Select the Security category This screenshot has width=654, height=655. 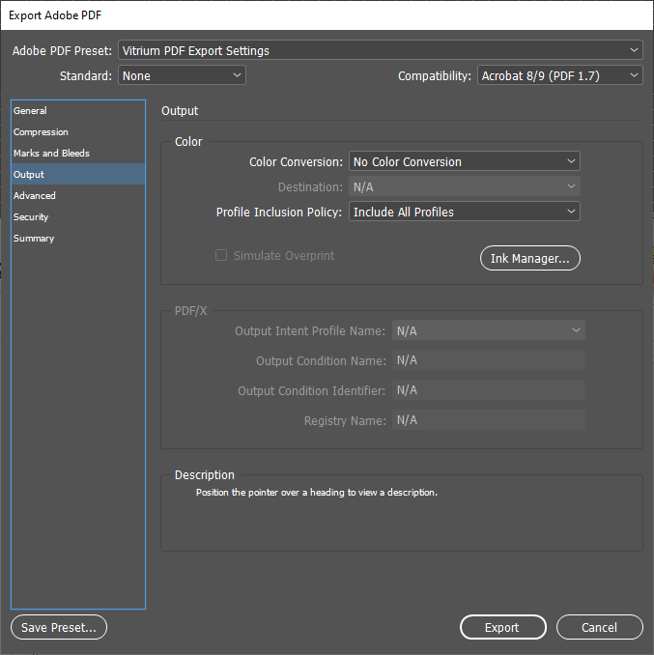point(78,217)
